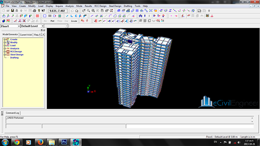Viewport: 260px width, 146px height.
Task: Close the Model Generator side panel
Action: click(44, 30)
